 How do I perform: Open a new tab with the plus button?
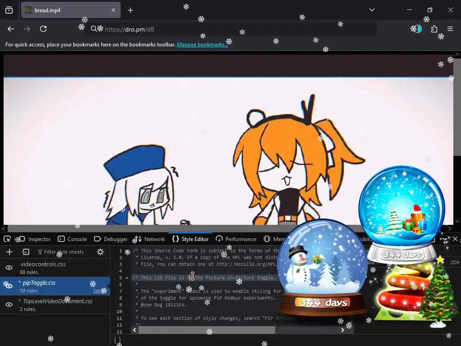coord(130,10)
